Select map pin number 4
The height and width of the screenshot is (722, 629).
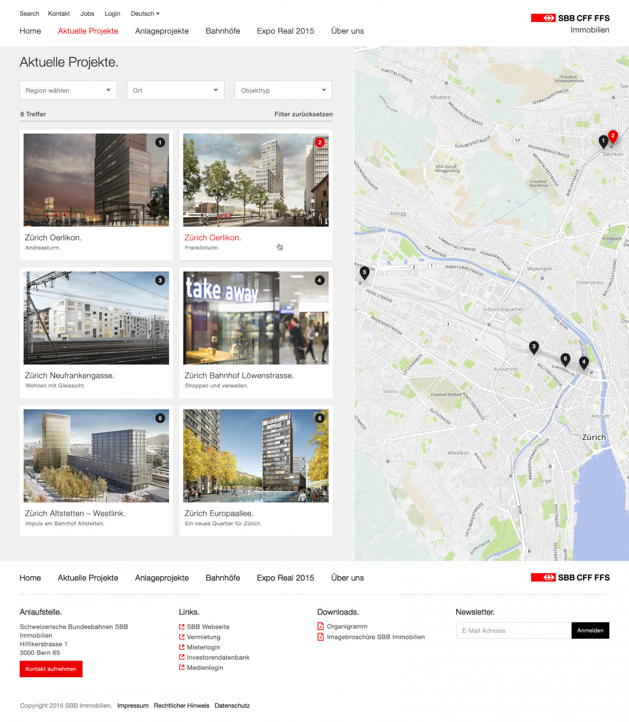(584, 362)
